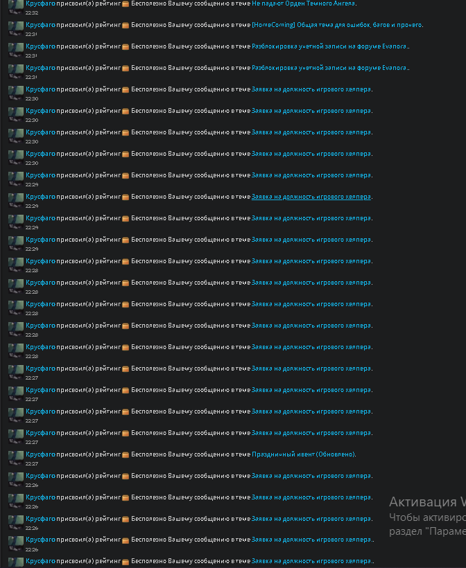Open Крусфаго profile from Праздничный ивент row
This screenshot has width=466, height=568.
(x=40, y=454)
